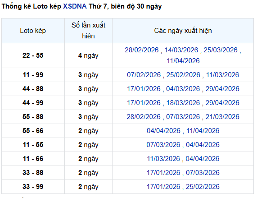Image resolution: width=257 pixels, height=198 pixels.
Task: Open date 11/03/2026 in the 11 - 66 row
Action: (163, 159)
